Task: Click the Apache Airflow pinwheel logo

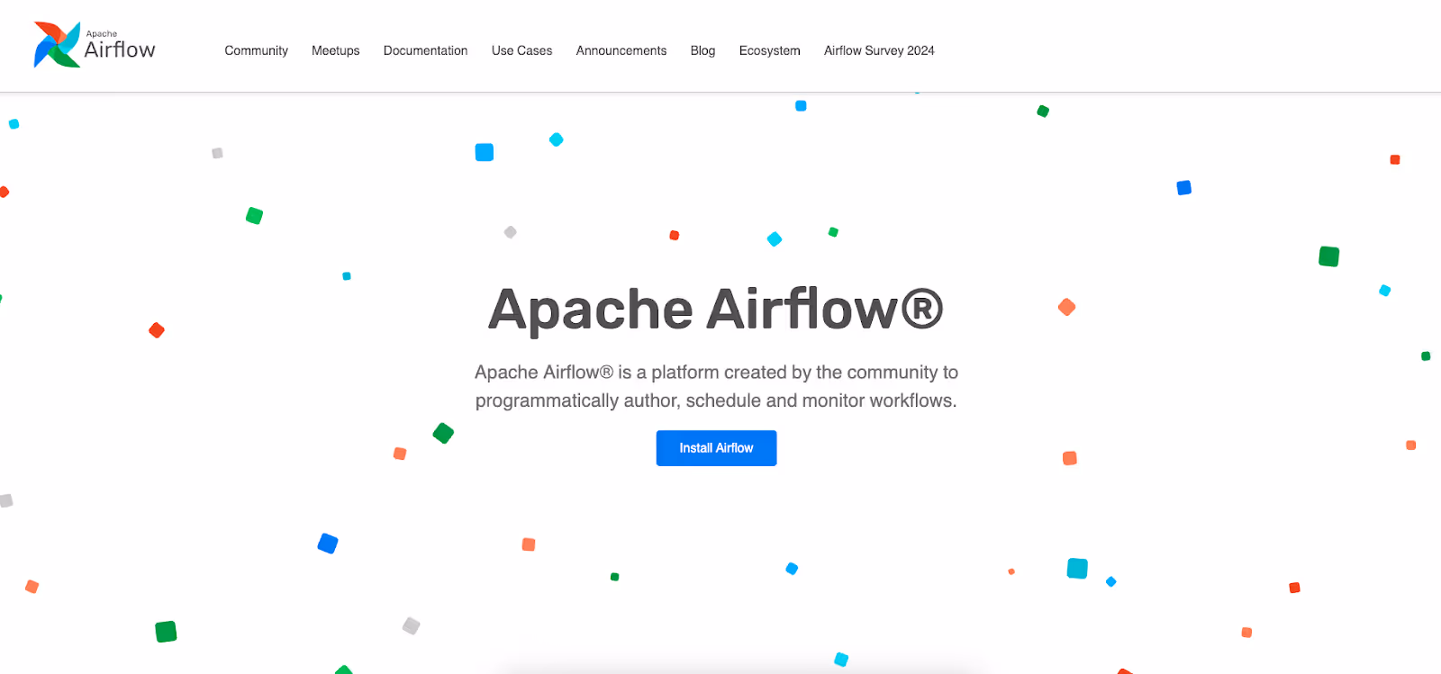Action: (57, 45)
